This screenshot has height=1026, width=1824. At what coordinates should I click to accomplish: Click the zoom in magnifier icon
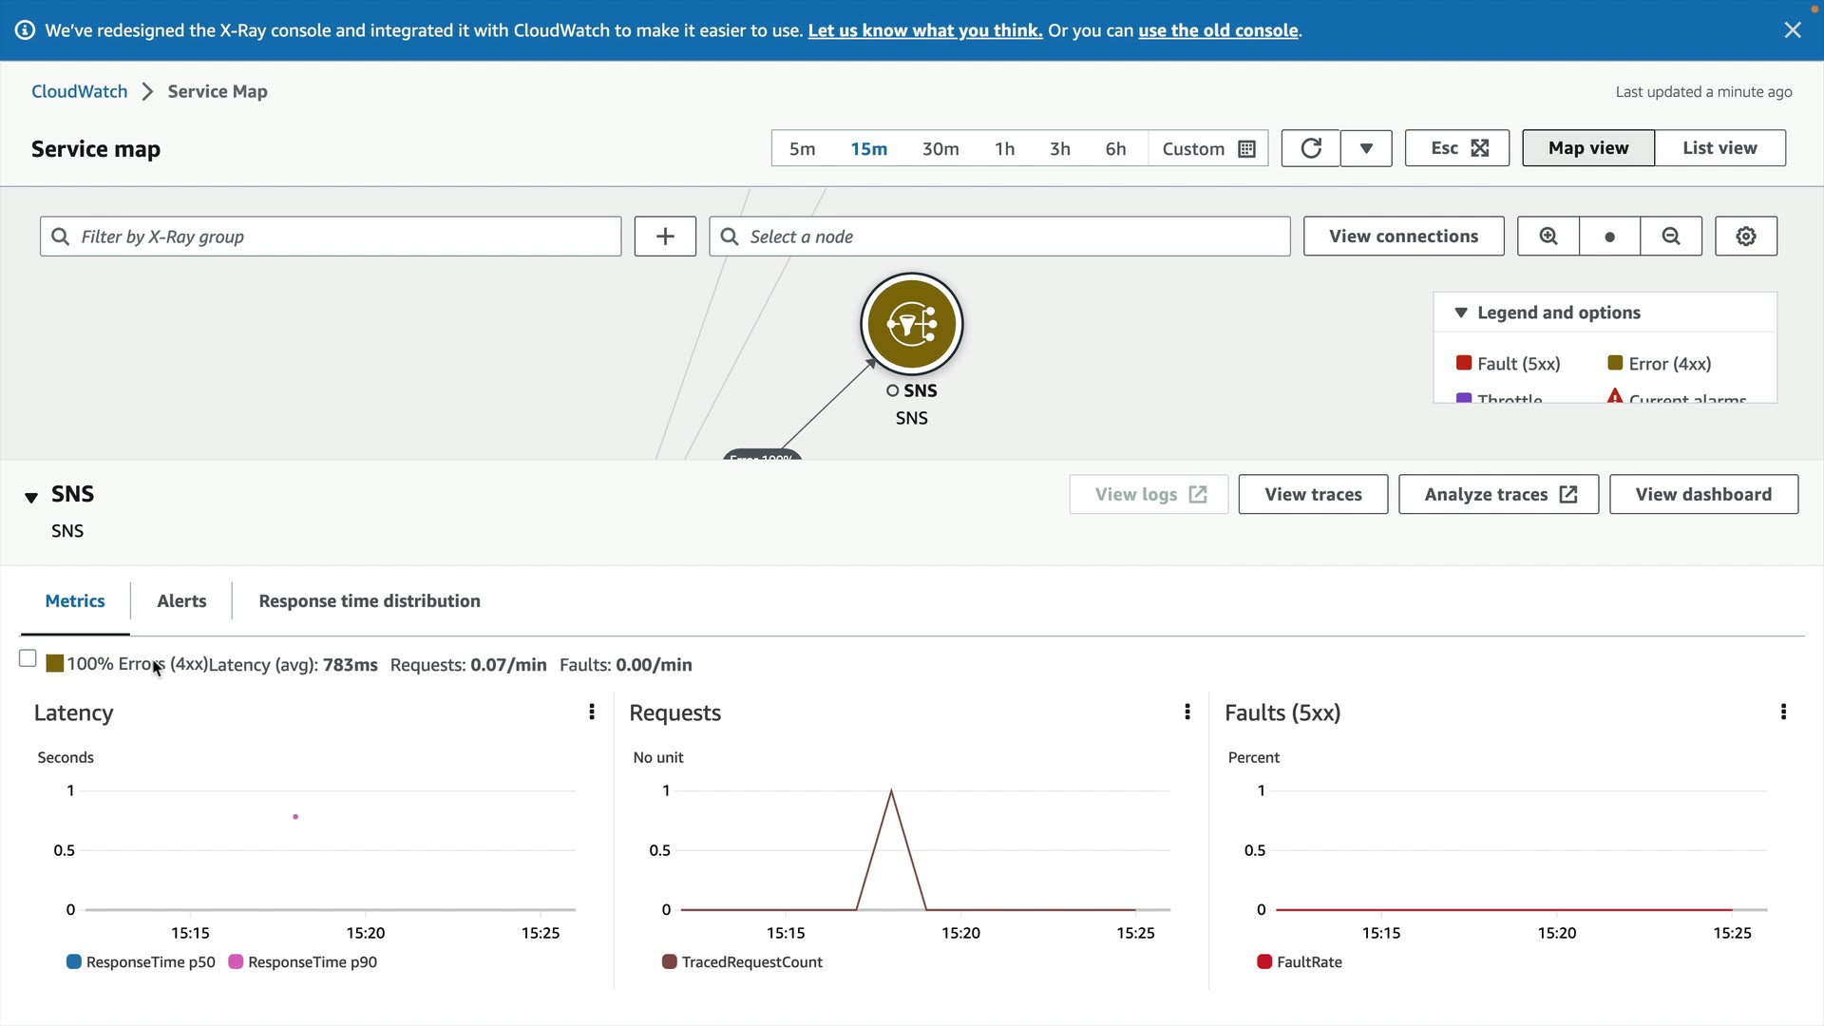1548,237
